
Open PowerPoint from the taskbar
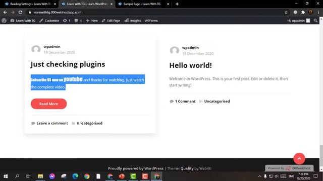pyautogui.click(x=122, y=176)
